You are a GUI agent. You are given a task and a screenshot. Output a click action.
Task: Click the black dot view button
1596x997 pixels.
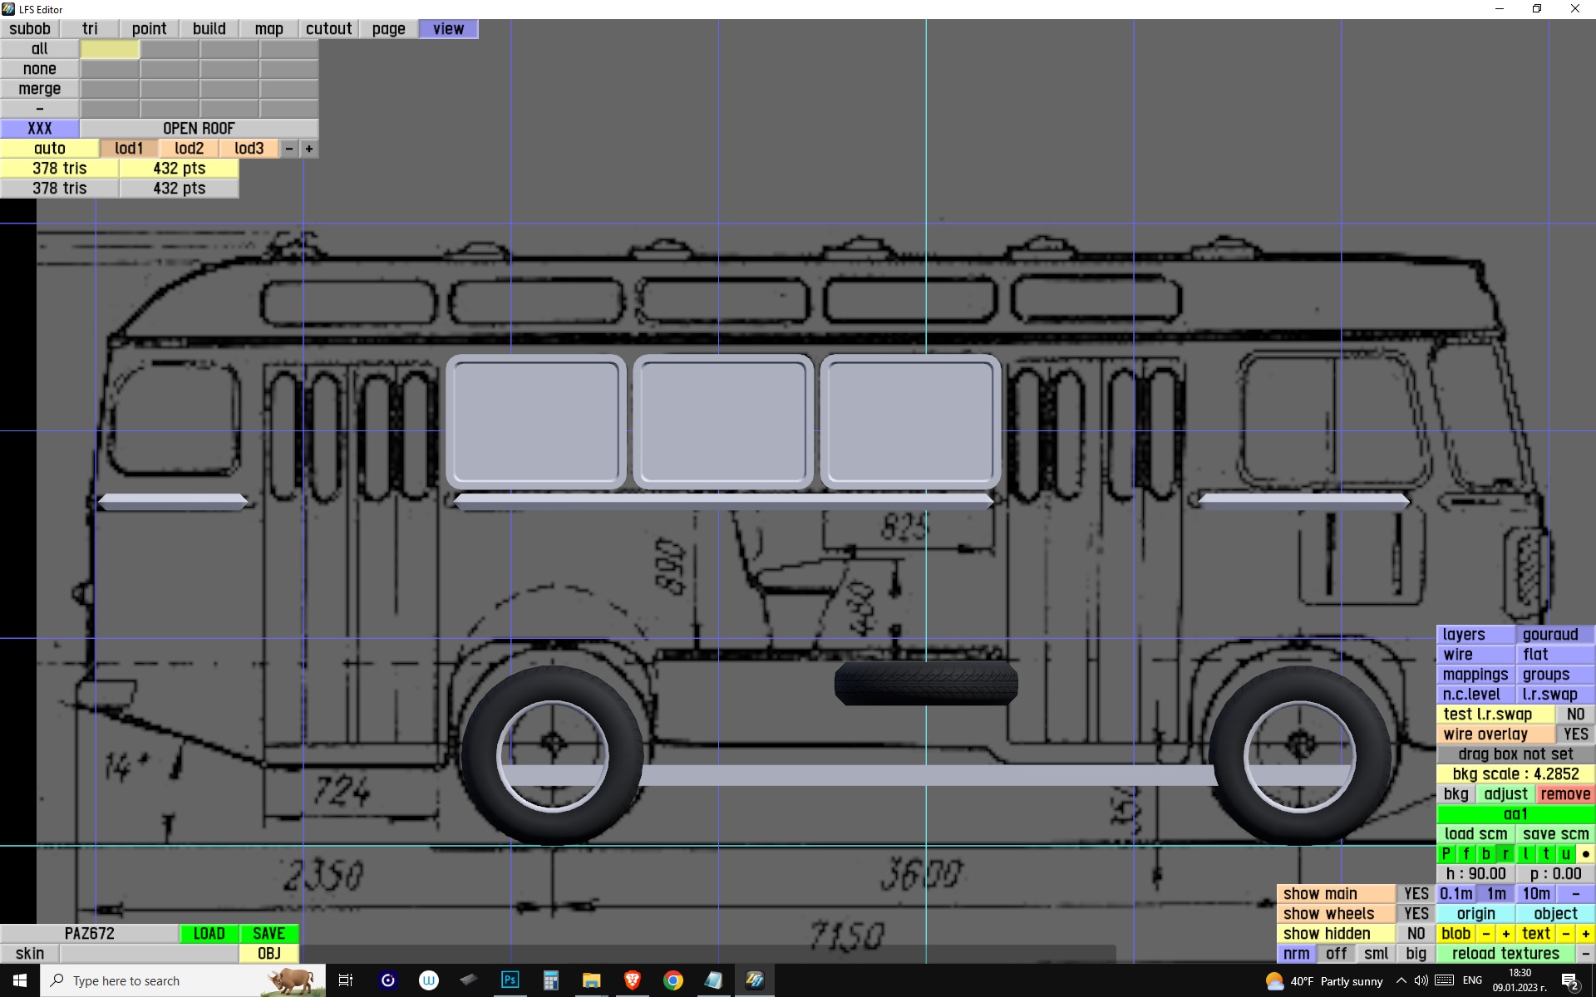point(1585,853)
